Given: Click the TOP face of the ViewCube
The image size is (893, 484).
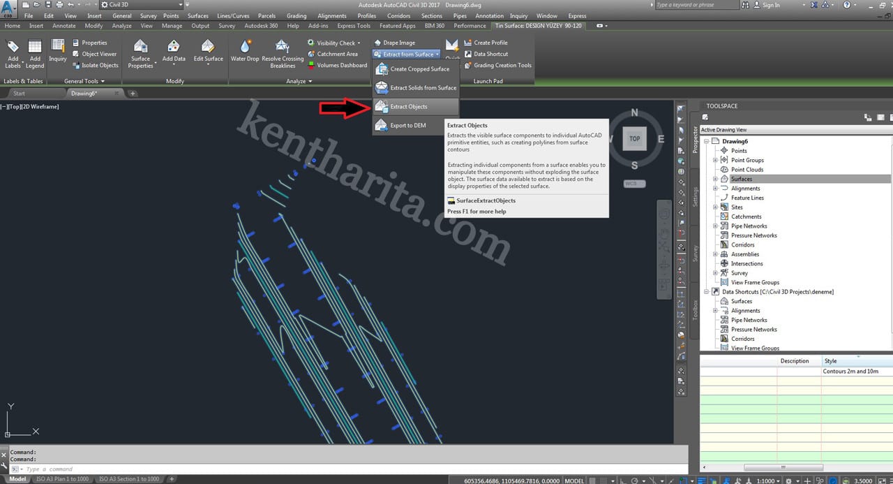Looking at the screenshot, I should (634, 138).
